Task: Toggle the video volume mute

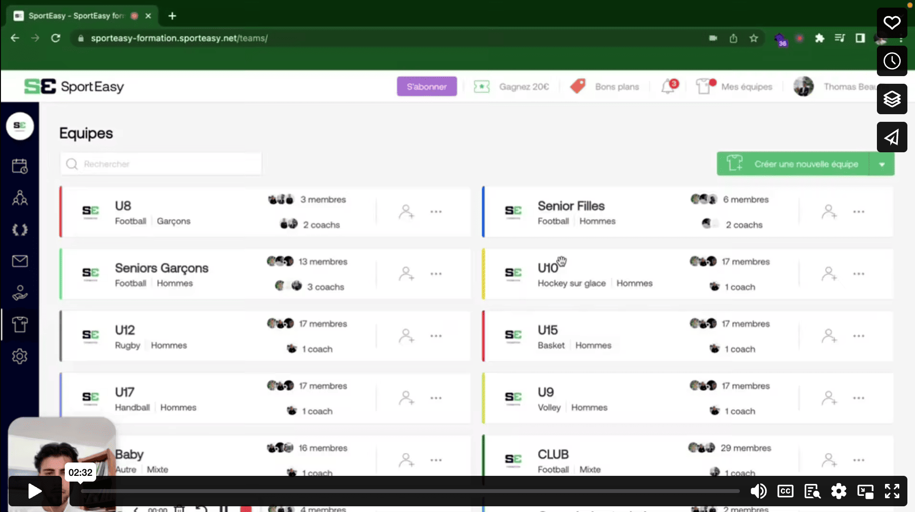Action: 758,491
